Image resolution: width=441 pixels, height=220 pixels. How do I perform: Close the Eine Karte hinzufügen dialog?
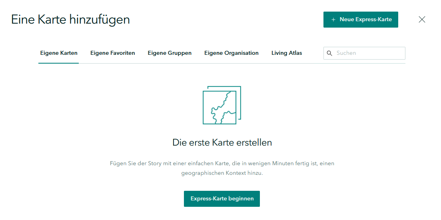[422, 20]
